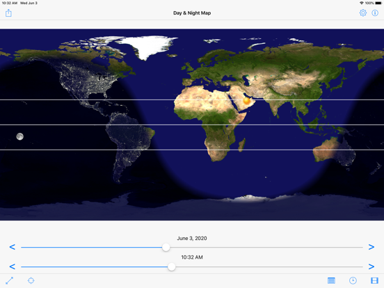Tap the fullscreen expand arrows icon

click(9, 280)
